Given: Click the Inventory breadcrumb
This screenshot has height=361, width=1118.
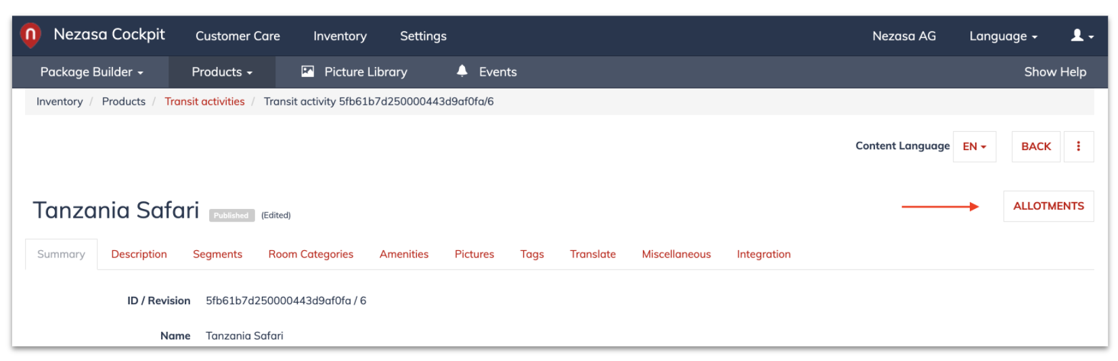Looking at the screenshot, I should coord(60,101).
